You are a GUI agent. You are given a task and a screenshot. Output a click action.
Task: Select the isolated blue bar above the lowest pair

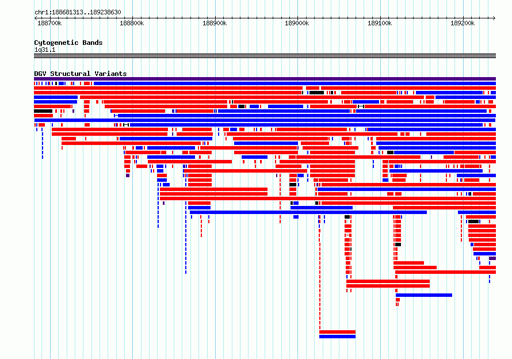(x=424, y=295)
